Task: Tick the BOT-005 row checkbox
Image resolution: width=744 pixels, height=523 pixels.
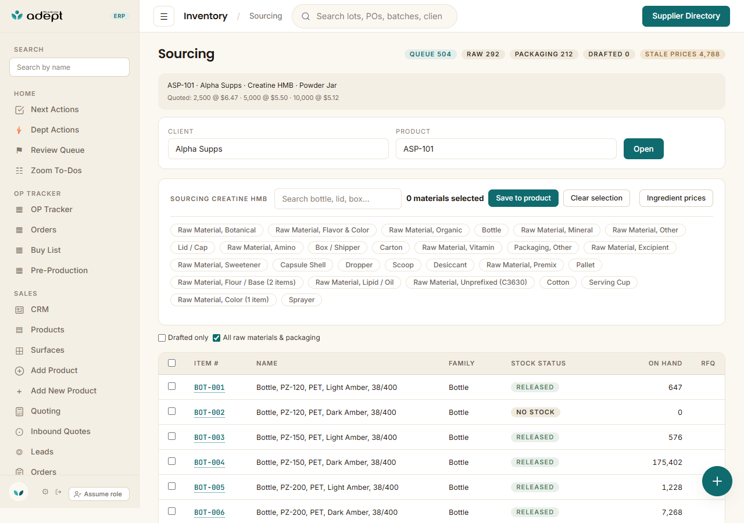Action: click(x=171, y=486)
